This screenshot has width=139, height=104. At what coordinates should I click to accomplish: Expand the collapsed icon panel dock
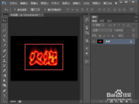[x=89, y=14]
